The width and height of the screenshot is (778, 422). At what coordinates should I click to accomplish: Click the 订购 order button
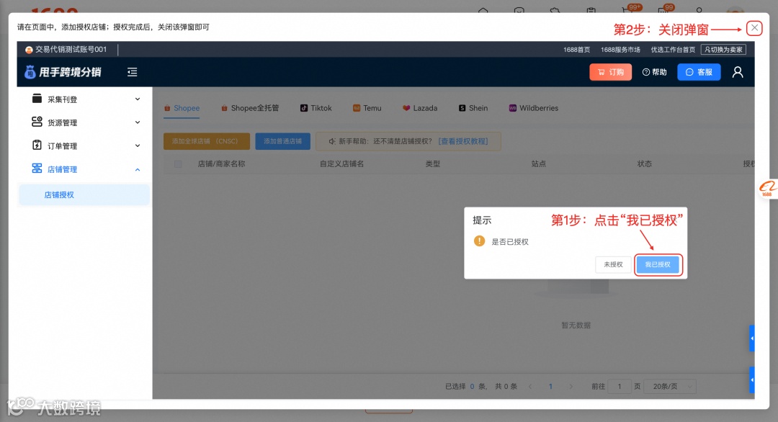click(x=610, y=73)
